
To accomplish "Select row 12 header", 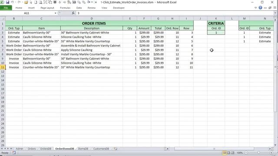I will (x=3, y=71).
